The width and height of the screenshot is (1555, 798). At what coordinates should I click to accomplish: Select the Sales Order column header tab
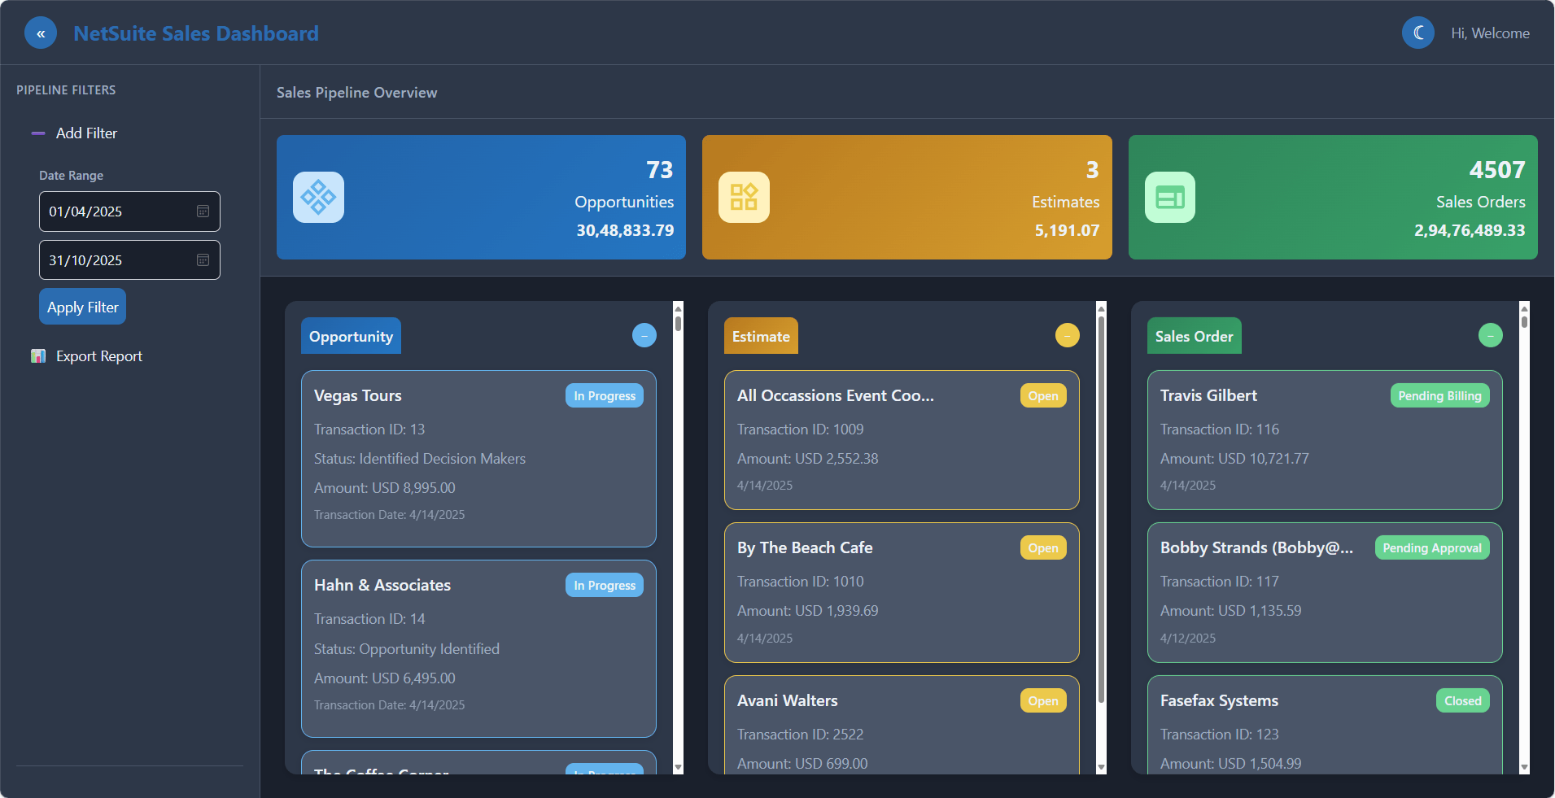tap(1194, 336)
